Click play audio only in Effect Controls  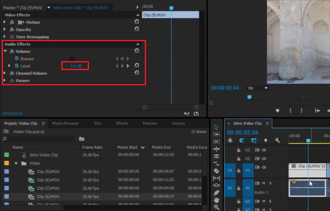tap(187, 113)
